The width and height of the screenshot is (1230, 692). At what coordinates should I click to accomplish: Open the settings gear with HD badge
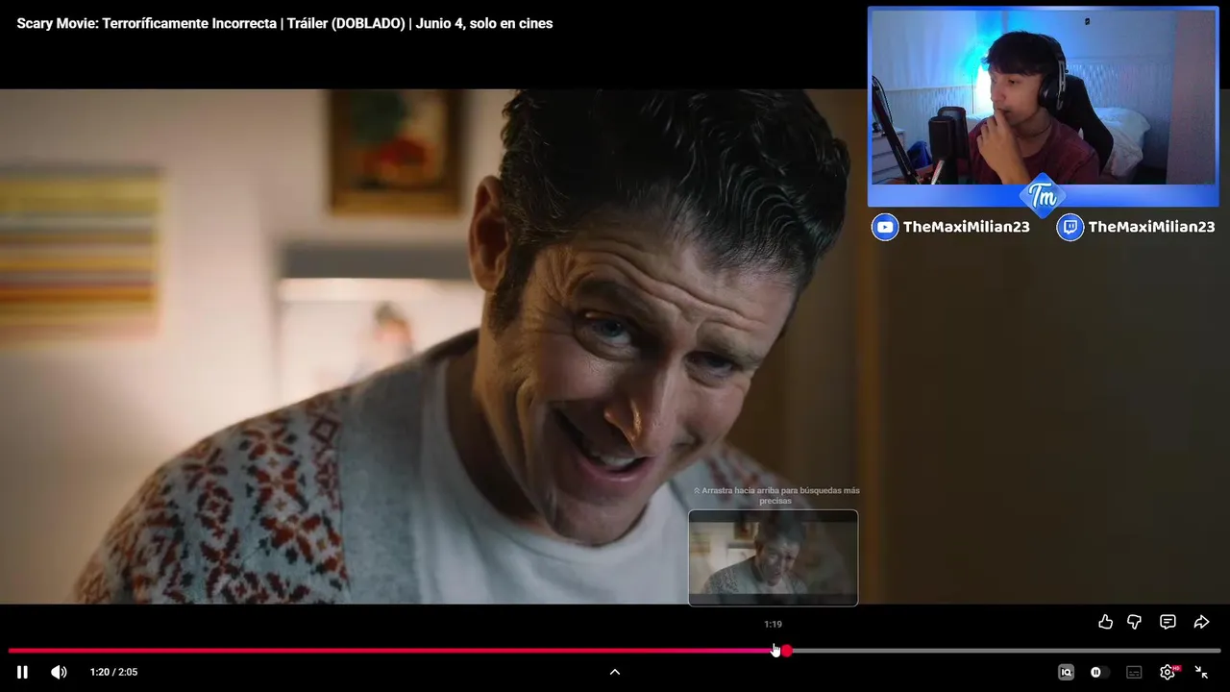1168,672
